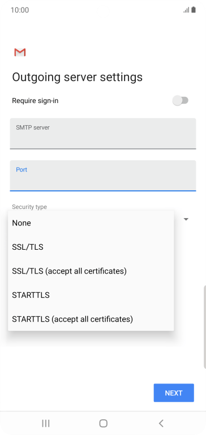Tap the signal strength icon
This screenshot has width=206, height=435.
pyautogui.click(x=186, y=10)
